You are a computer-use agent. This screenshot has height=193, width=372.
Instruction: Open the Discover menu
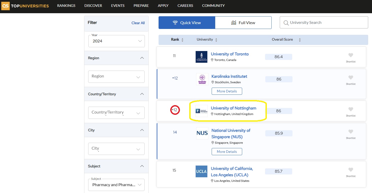(x=93, y=6)
